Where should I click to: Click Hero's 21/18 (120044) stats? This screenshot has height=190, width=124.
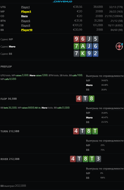(x=114, y=16)
